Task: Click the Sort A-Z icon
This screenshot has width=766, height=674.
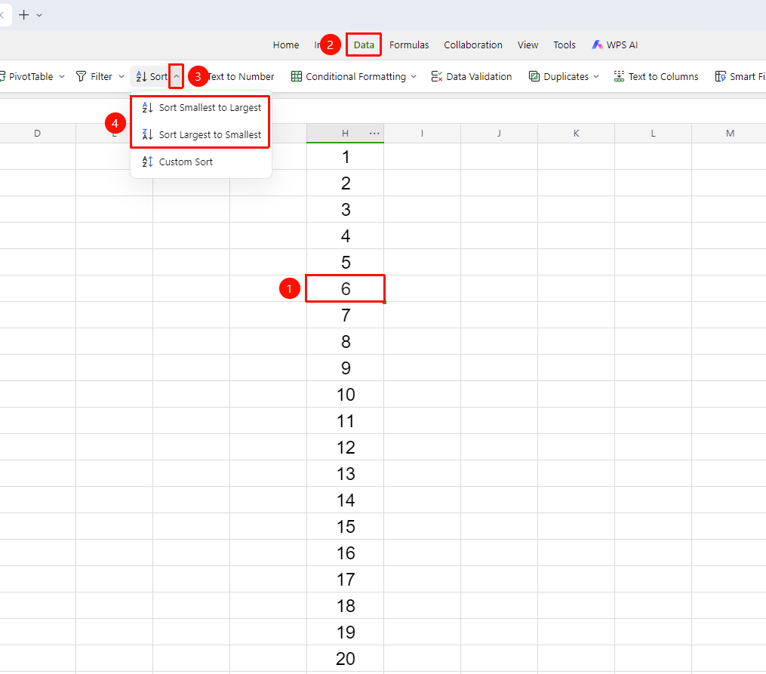Action: [141, 77]
